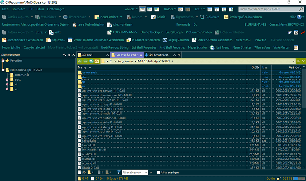Image resolution: width=306 pixels, height=181 pixels.
Task: Click Ordnergrößen berechnen icon
Action: coord(225,16)
